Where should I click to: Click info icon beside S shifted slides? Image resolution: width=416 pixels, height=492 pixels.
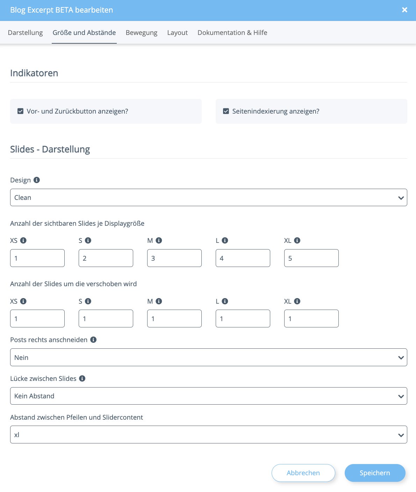click(88, 301)
